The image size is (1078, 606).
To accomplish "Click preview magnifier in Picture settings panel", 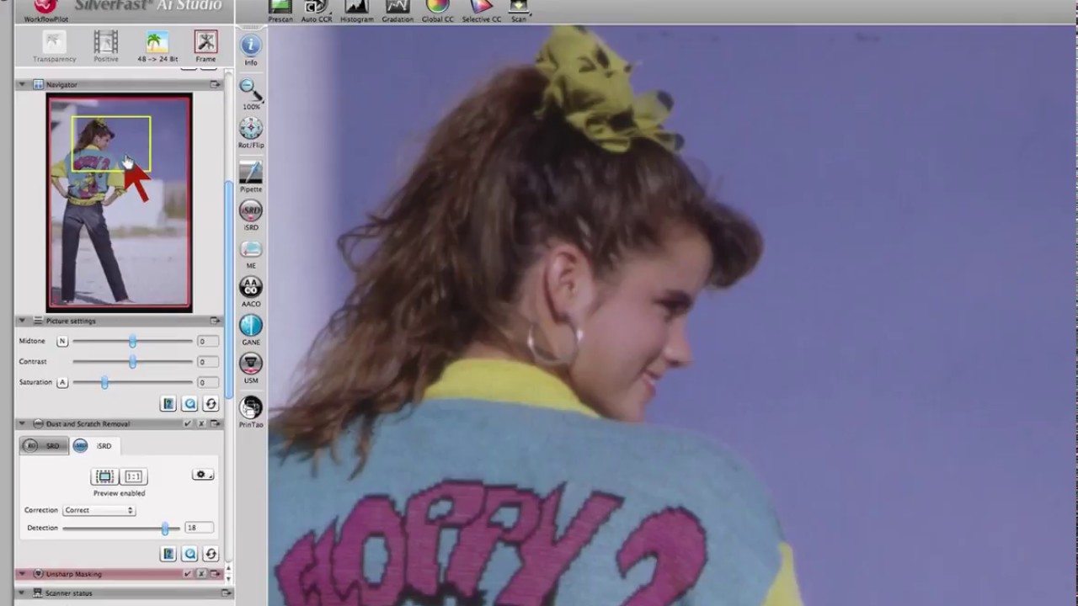I will (189, 404).
